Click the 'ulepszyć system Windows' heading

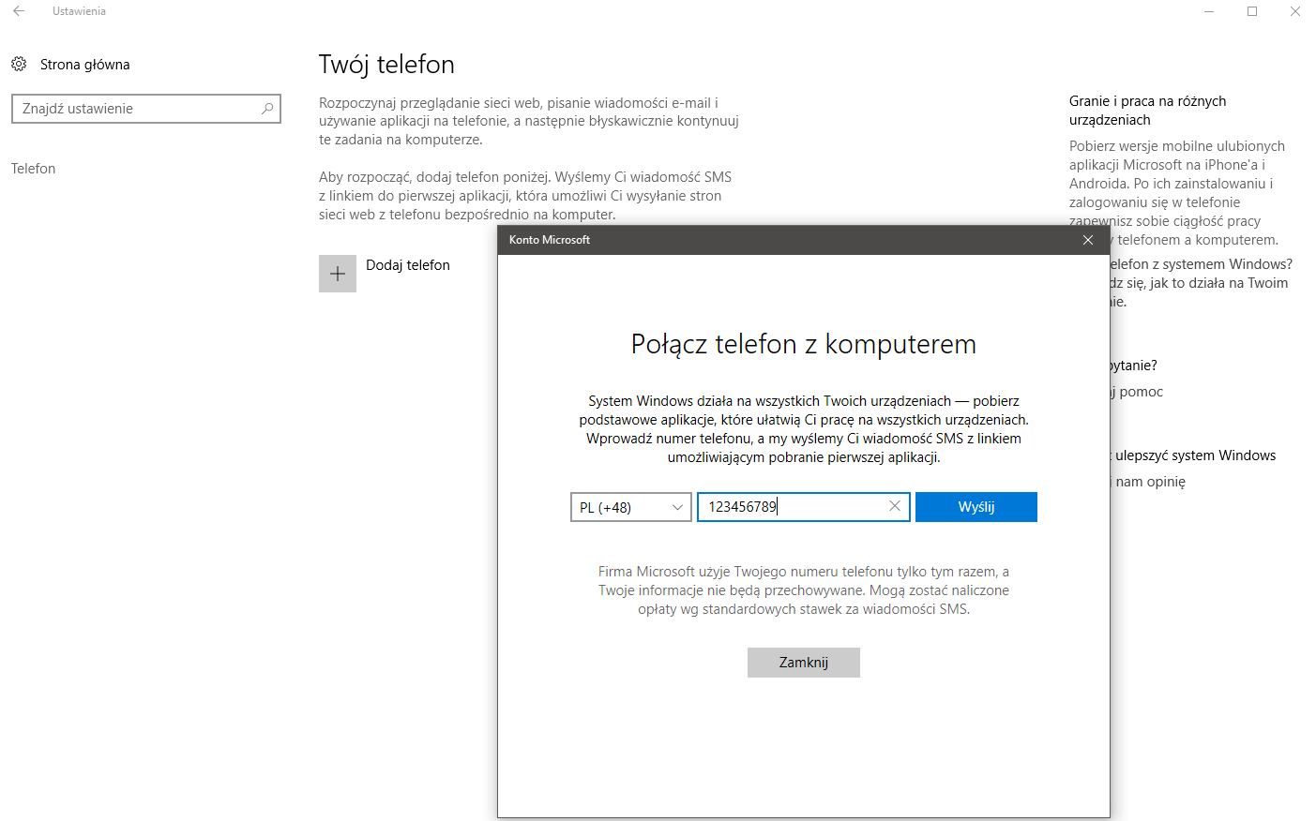[x=1193, y=455]
